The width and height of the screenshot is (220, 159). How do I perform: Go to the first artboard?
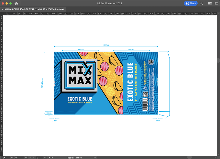(30, 157)
